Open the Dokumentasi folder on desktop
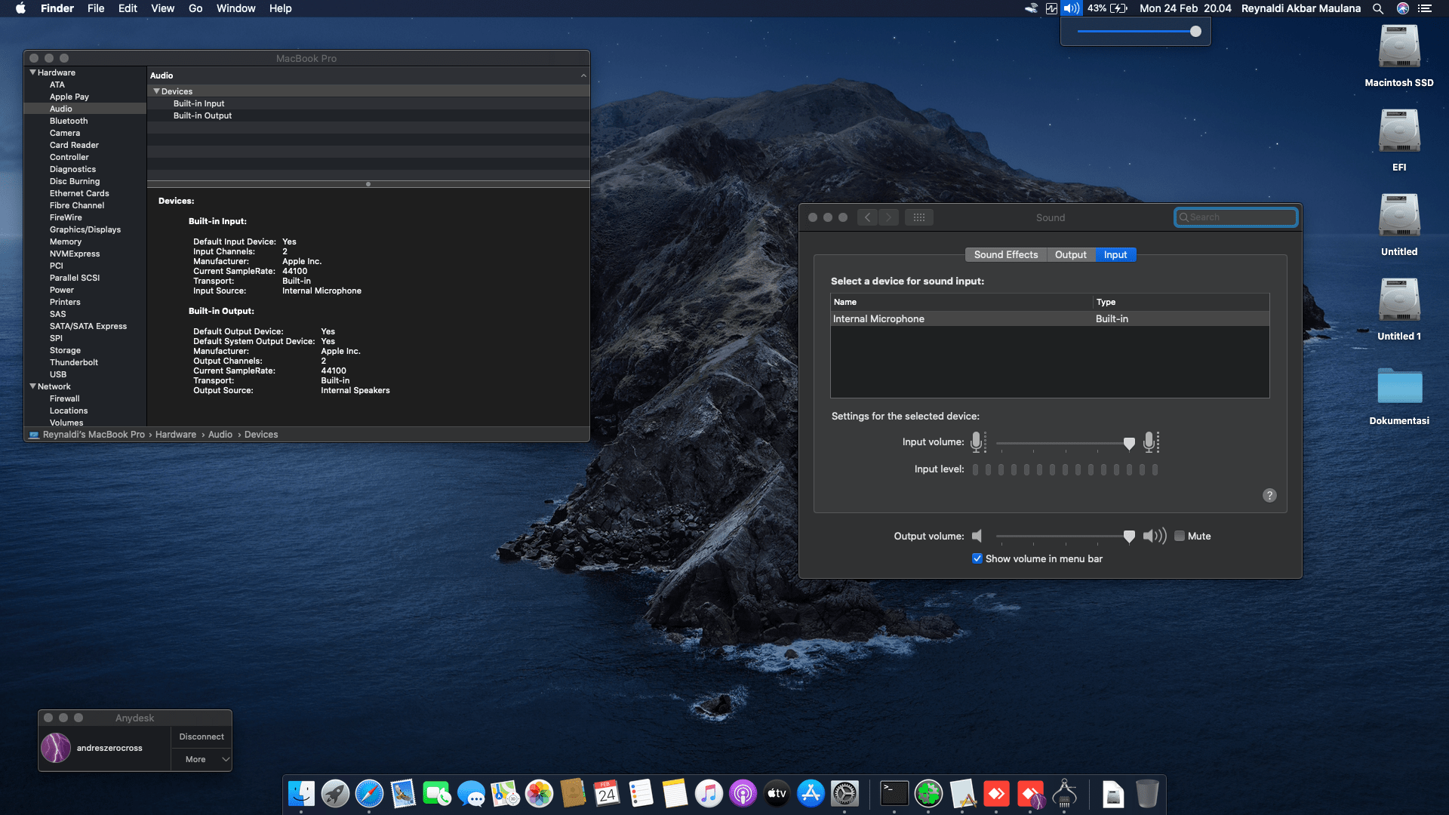The width and height of the screenshot is (1449, 815). (1399, 387)
